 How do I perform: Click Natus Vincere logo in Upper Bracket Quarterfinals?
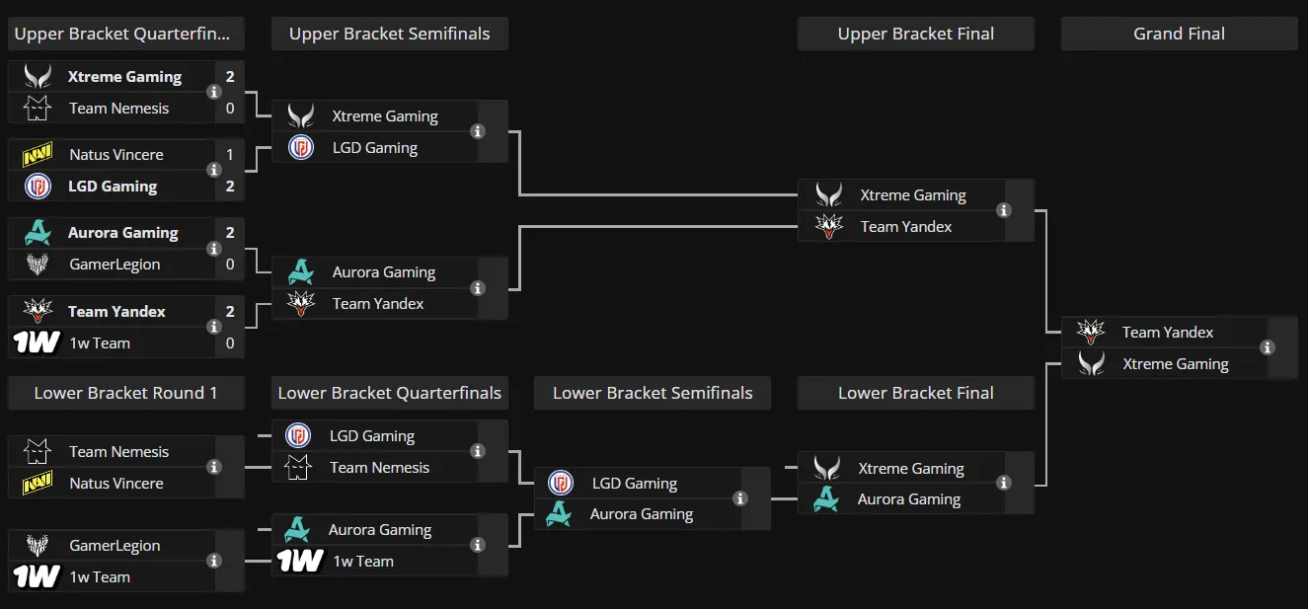[38, 155]
